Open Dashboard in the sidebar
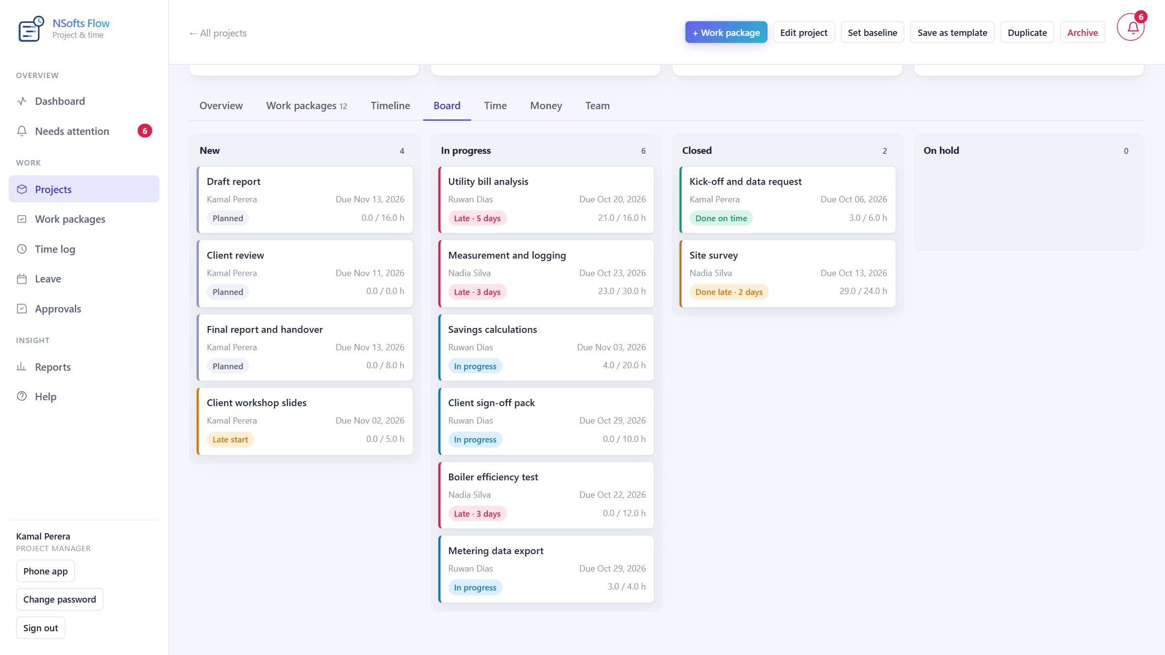1165x655 pixels. pyautogui.click(x=84, y=101)
